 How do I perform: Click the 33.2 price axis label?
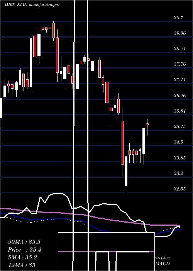[179, 173]
